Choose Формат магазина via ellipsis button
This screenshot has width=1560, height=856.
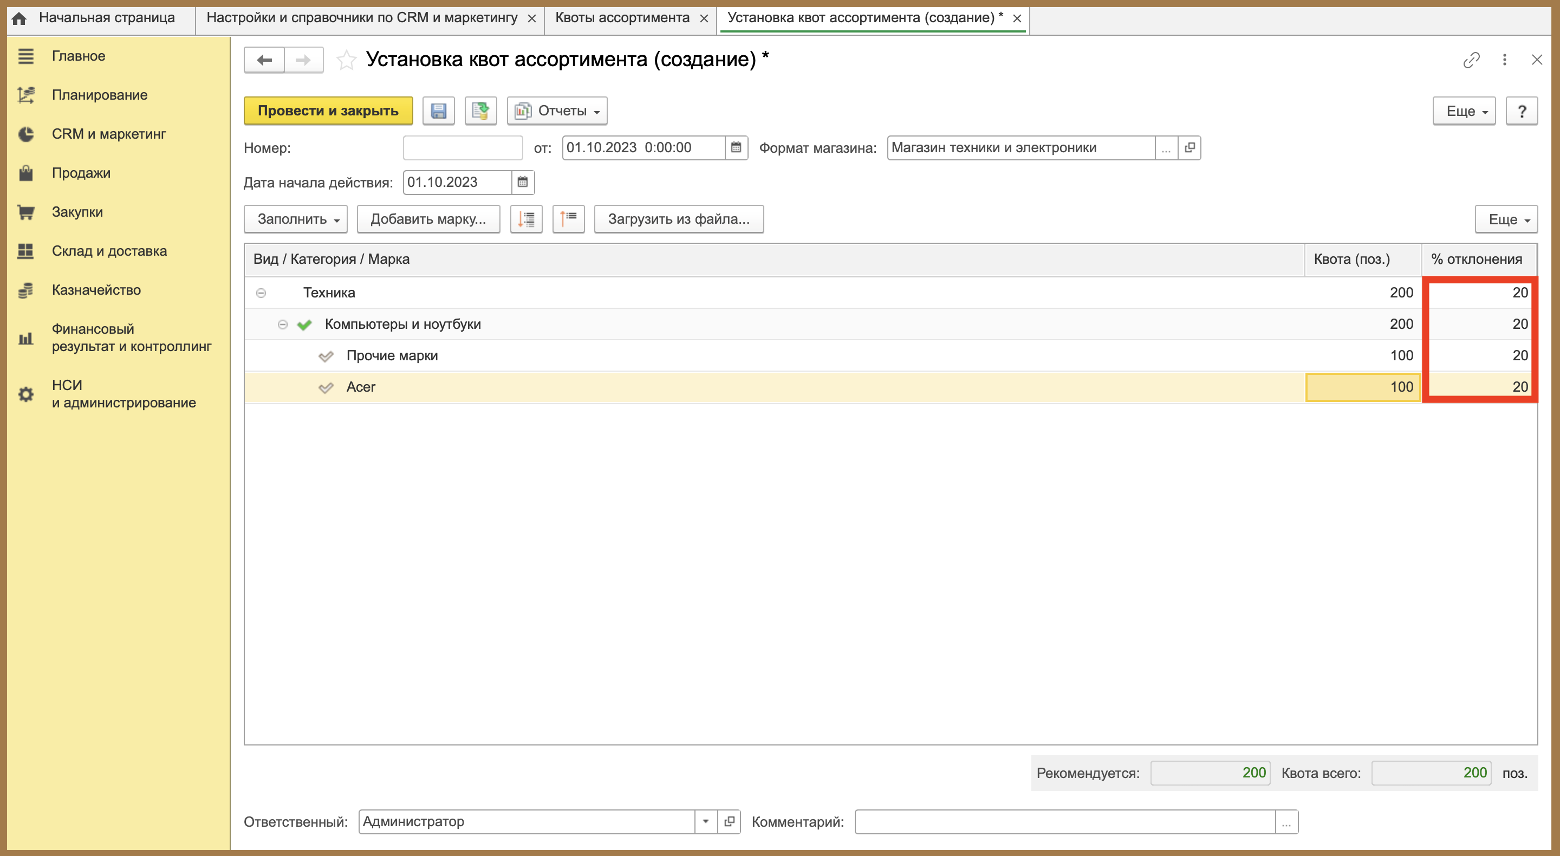(x=1166, y=148)
